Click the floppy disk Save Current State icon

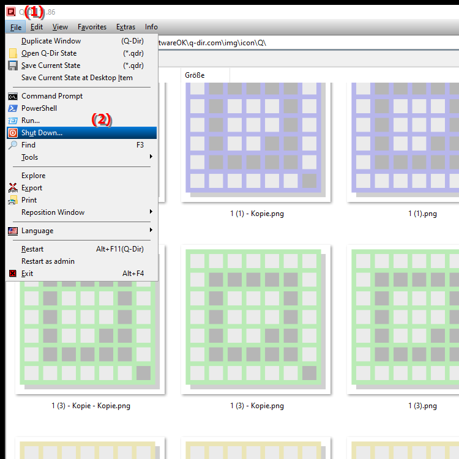[x=13, y=65]
